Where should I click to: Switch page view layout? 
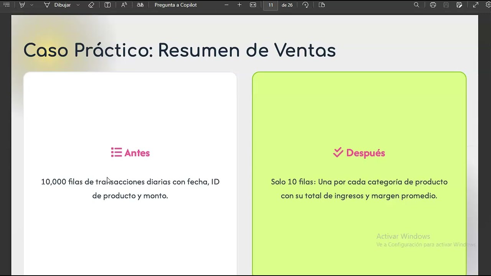click(322, 5)
